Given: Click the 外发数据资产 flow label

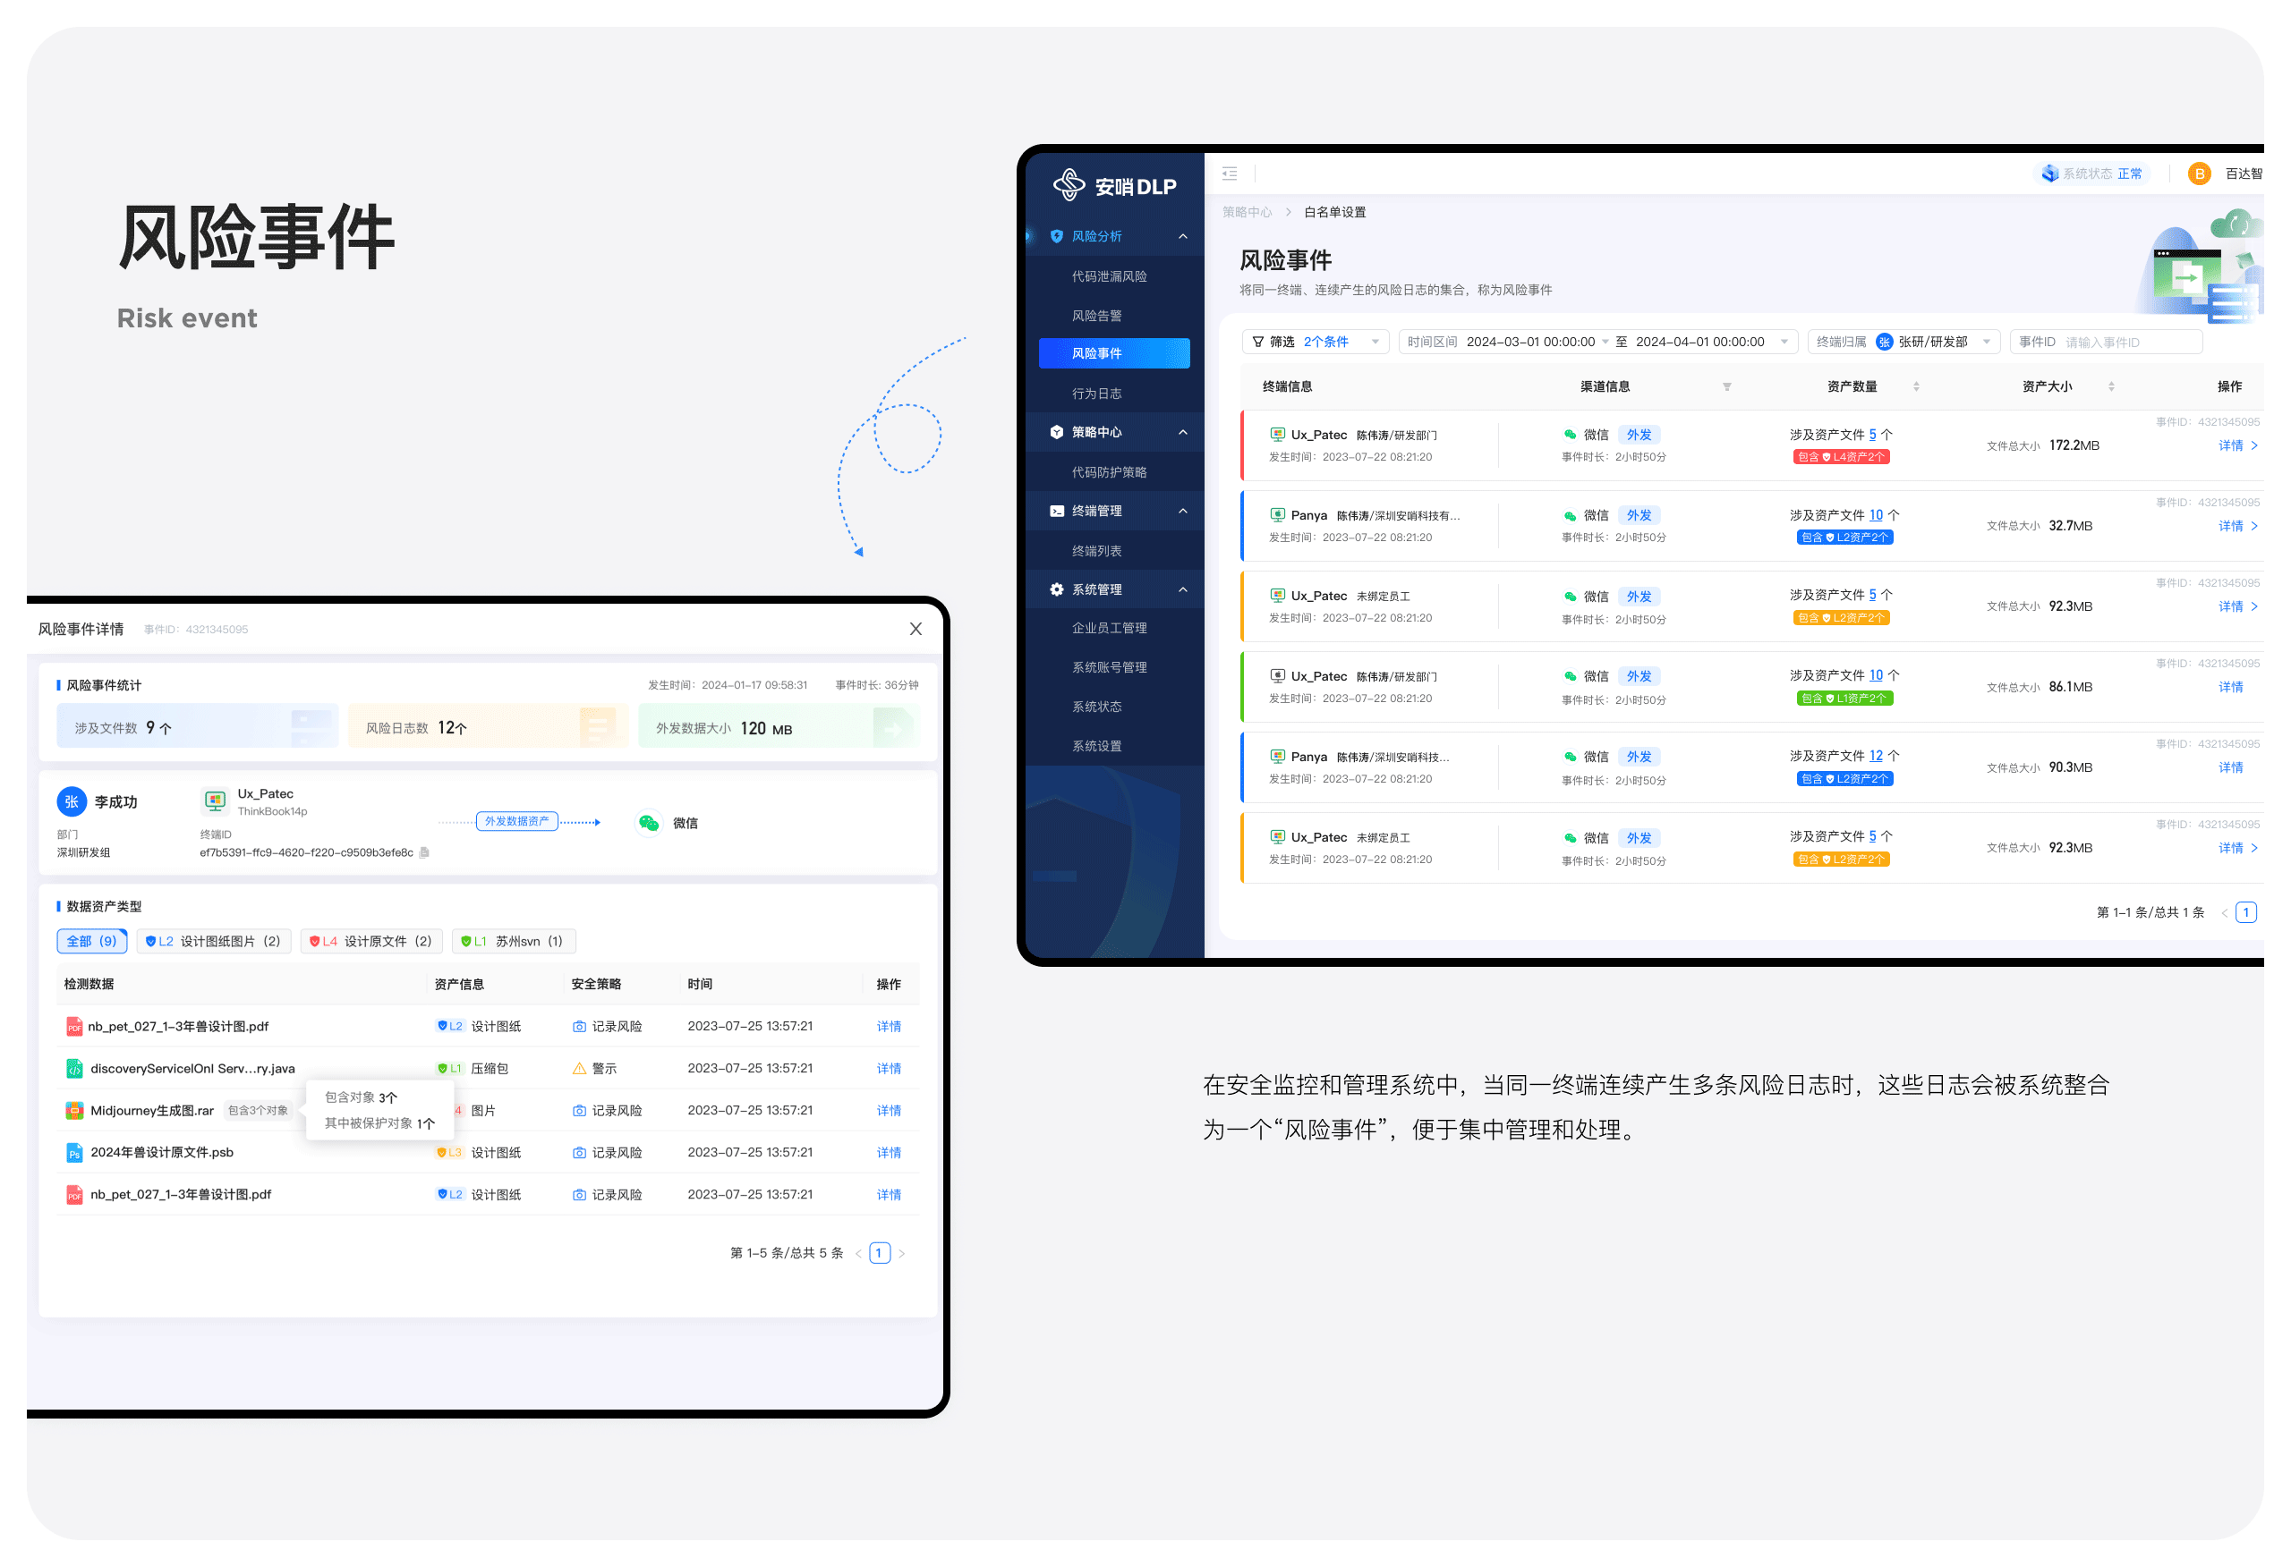Looking at the screenshot, I should click(516, 821).
